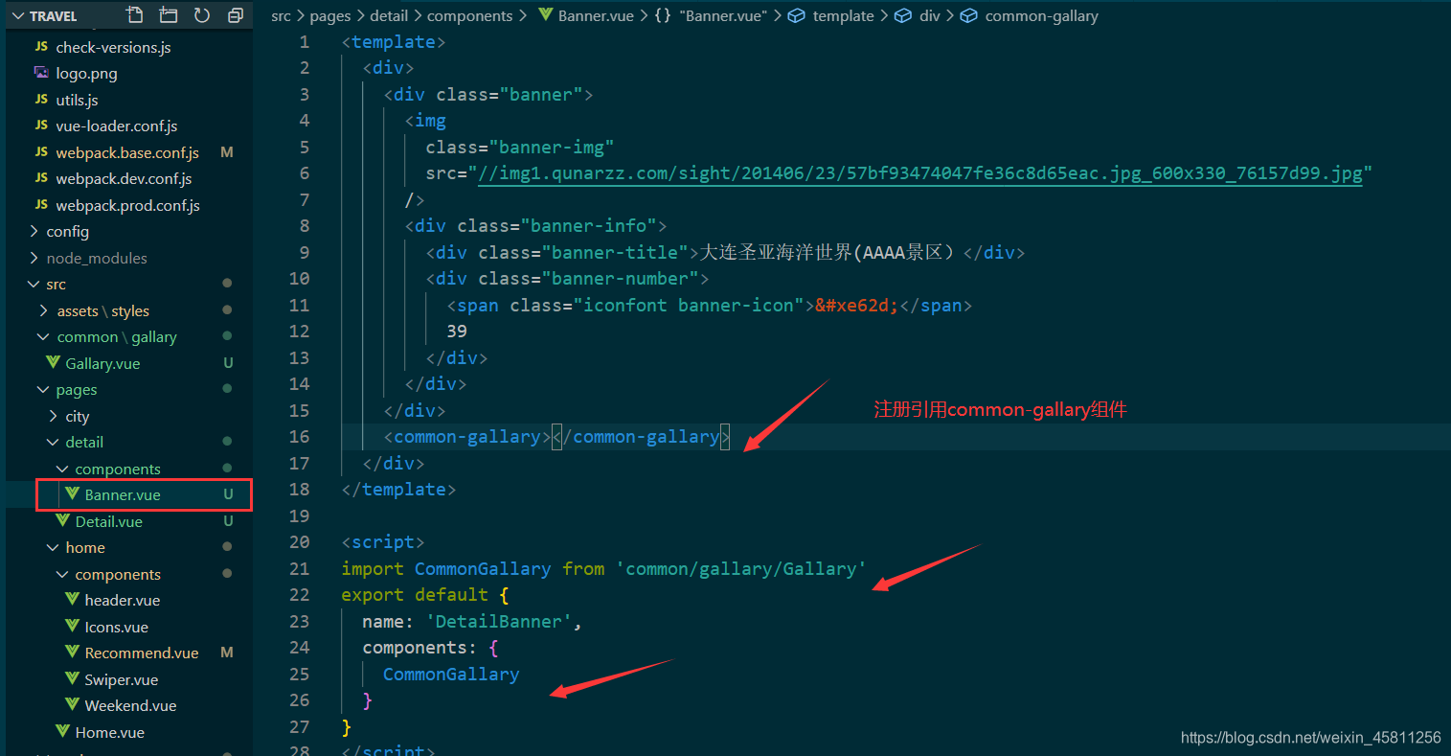Click the '&#xe62d;' icon entity on line 11

[857, 306]
